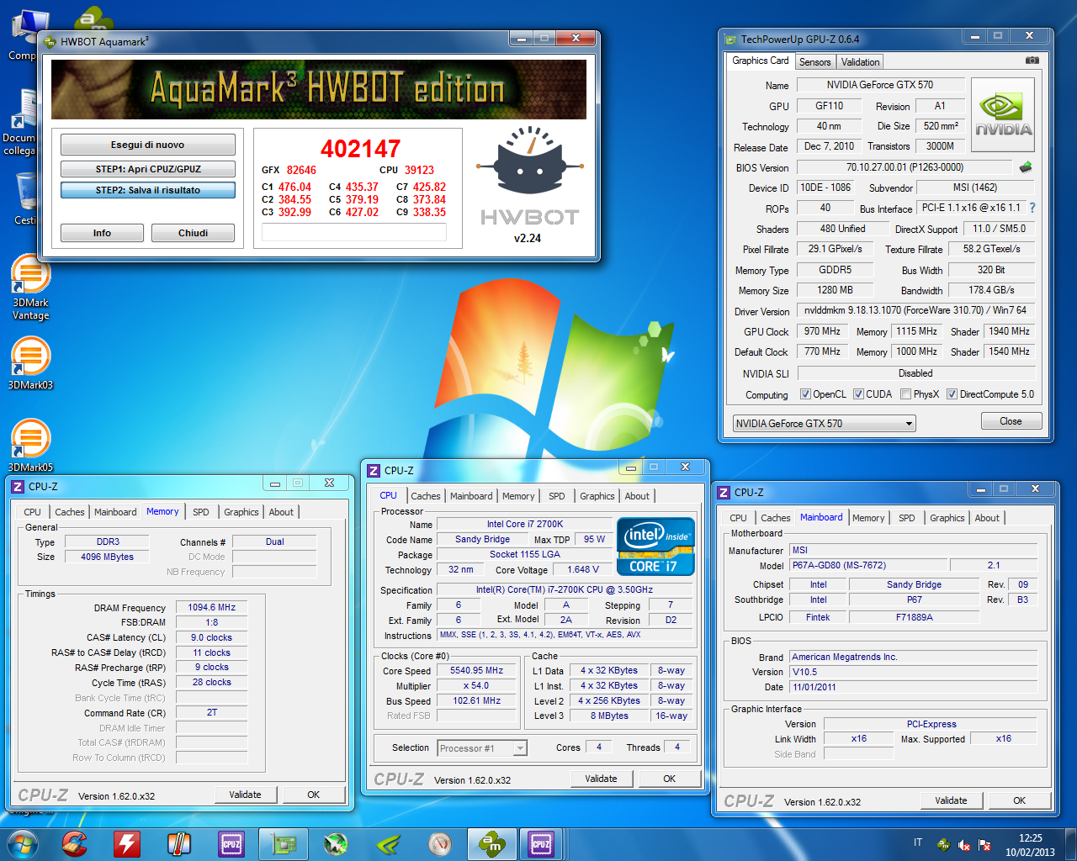Image resolution: width=1077 pixels, height=861 pixels.
Task: Click the Chiudi button in Aquamark
Action: [193, 233]
